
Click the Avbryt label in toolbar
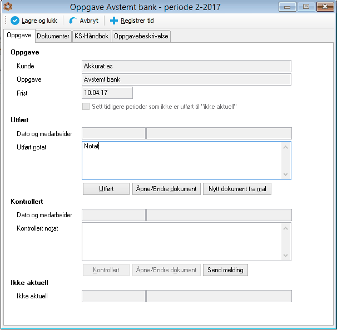click(89, 21)
